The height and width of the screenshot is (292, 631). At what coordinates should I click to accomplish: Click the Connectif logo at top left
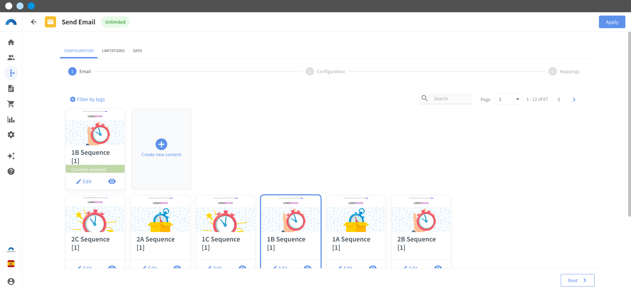pos(11,22)
